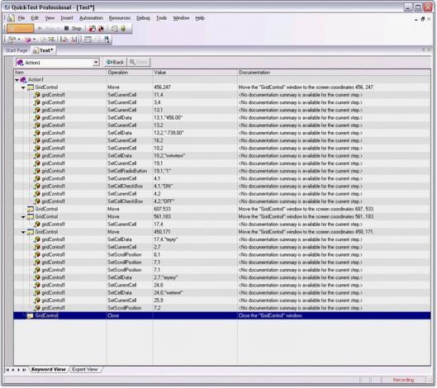The width and height of the screenshot is (437, 388).
Task: Click the Operation column header
Action: click(130, 73)
